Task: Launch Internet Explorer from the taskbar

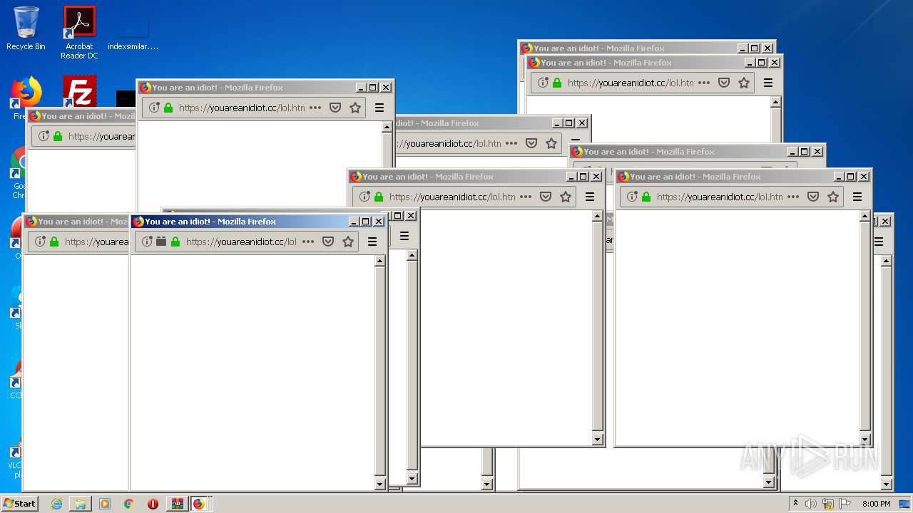Action: point(56,504)
